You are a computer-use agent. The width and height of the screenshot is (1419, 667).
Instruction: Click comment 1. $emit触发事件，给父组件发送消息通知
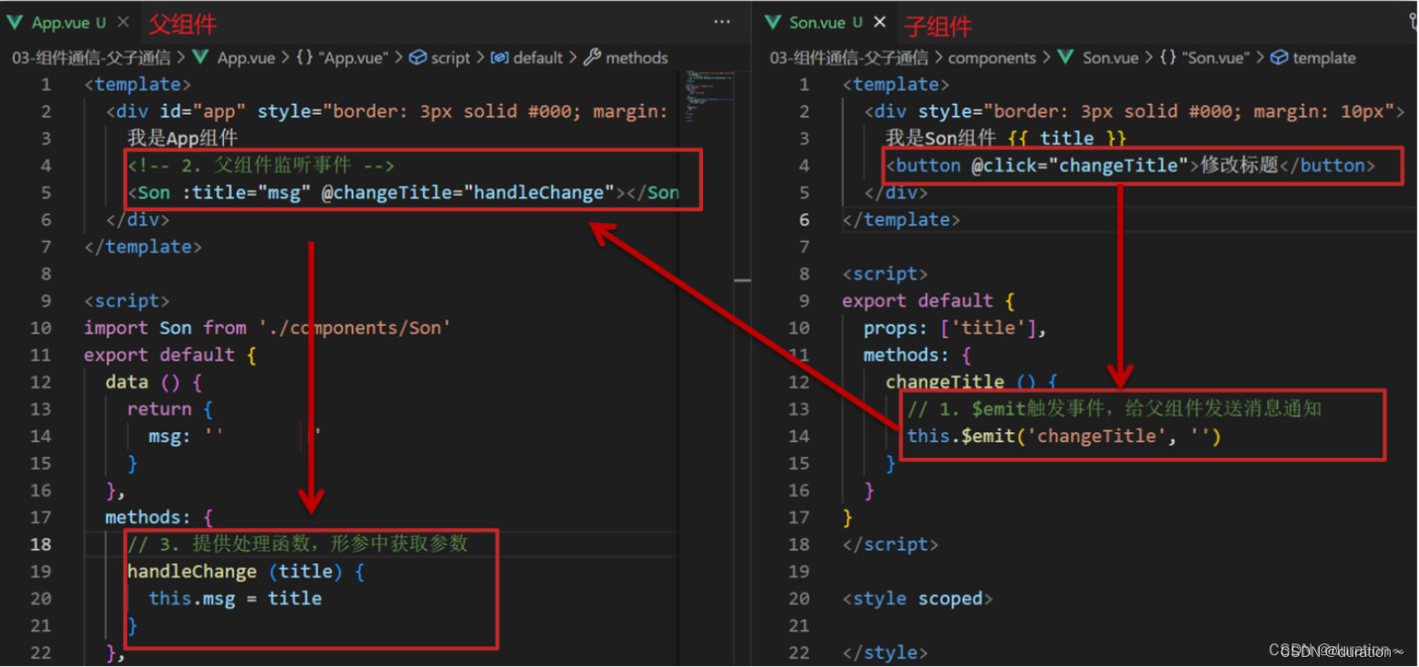point(1114,409)
